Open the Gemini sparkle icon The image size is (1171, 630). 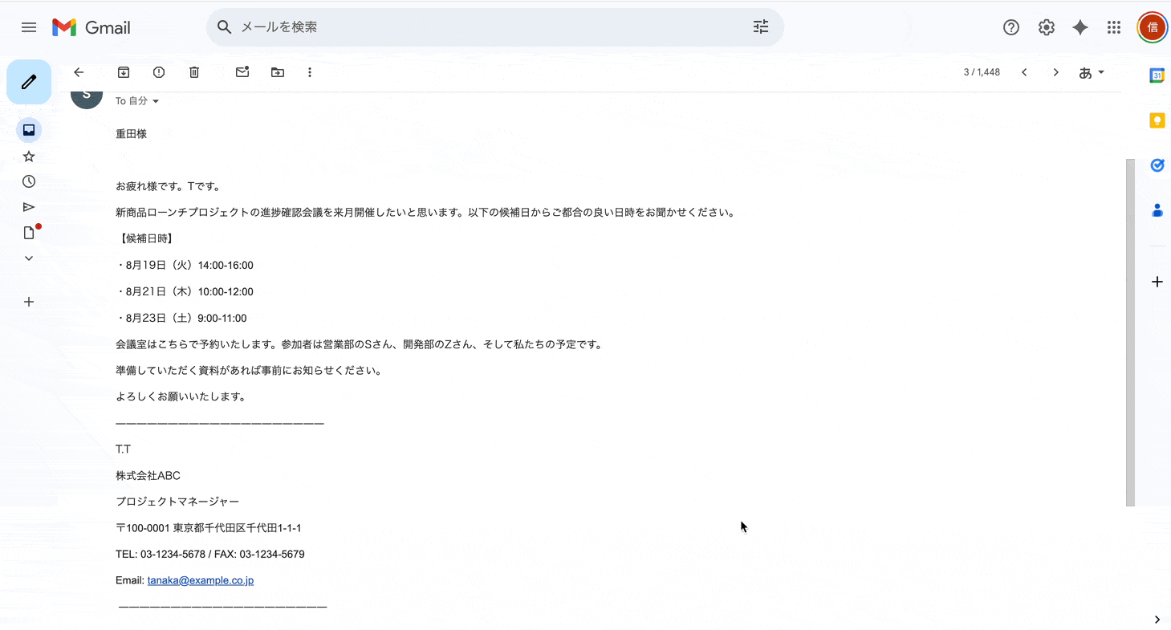point(1080,26)
